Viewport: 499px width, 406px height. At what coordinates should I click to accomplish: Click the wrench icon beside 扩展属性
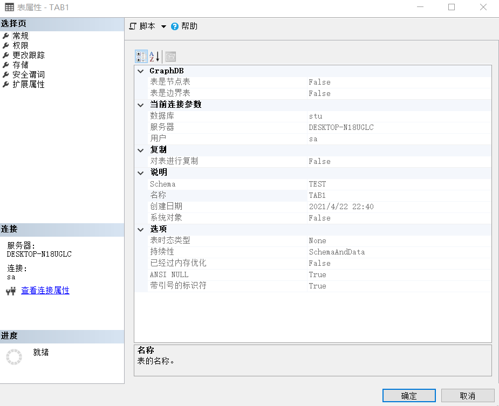(6, 84)
